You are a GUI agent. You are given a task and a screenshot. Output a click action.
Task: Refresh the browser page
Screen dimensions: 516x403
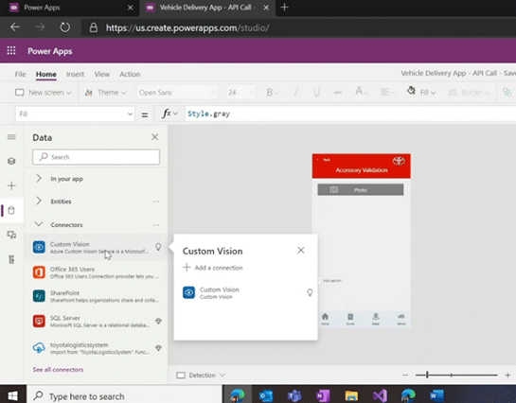click(64, 27)
